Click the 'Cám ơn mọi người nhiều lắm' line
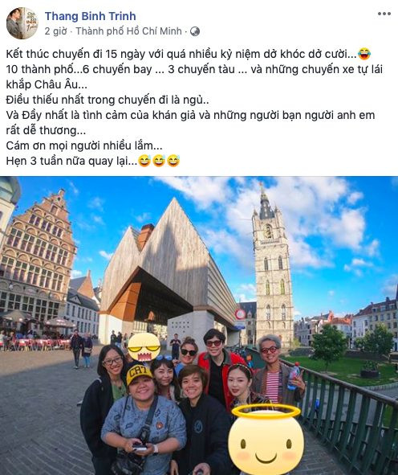This screenshot has width=398, height=475. [x=84, y=145]
